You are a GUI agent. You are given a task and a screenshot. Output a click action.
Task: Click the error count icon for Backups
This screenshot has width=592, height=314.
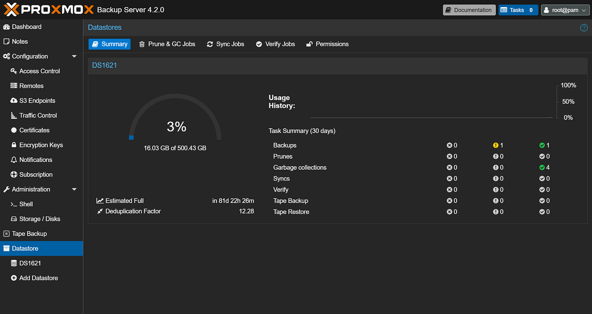[449, 146]
